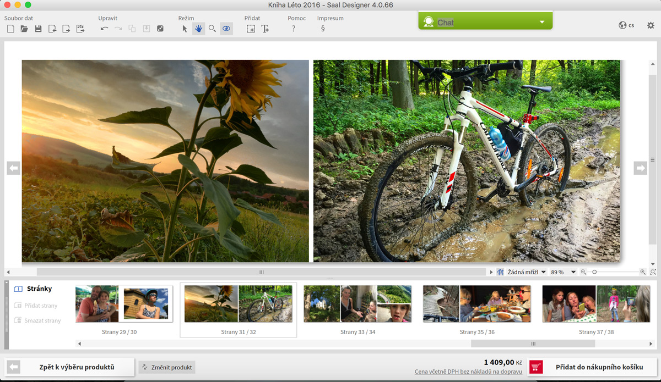Click the add image box icon
Screen dimensions: 661x382
point(251,29)
